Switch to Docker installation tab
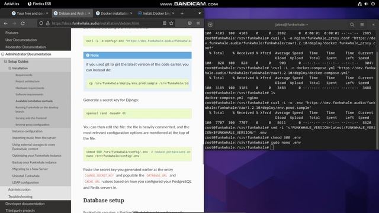This screenshot has height=213, width=379. [114, 13]
